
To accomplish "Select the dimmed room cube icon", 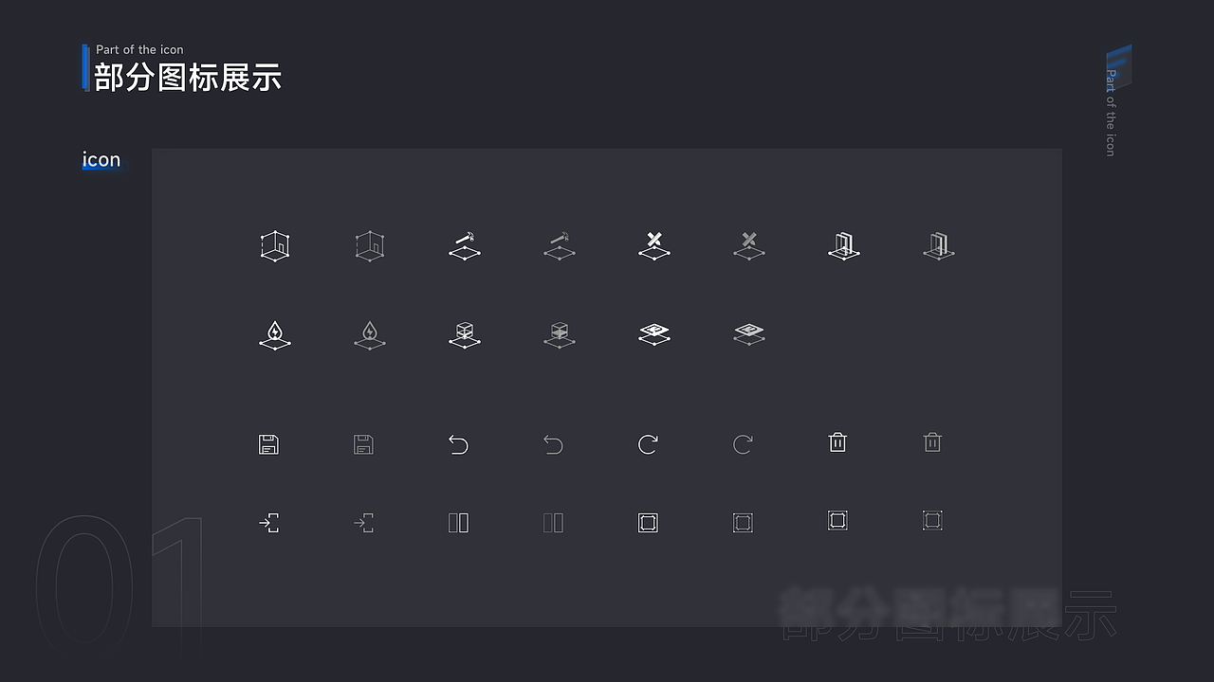I will 369,245.
